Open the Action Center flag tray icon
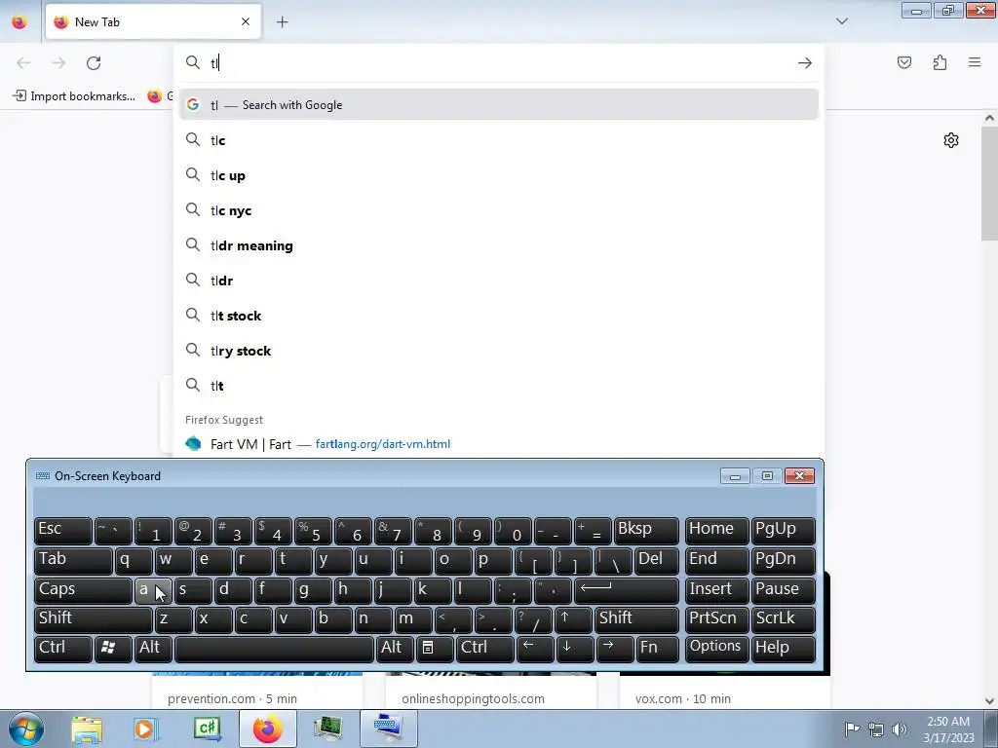 [852, 729]
